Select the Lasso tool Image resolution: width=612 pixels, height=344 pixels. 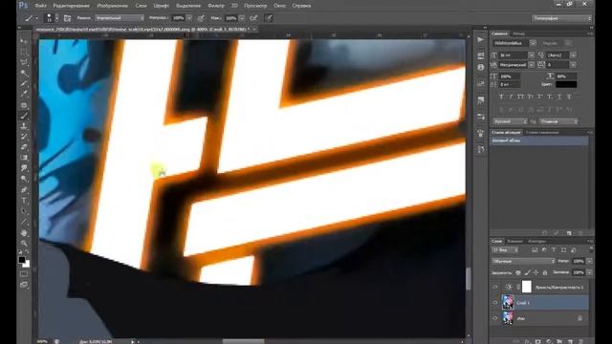point(24,62)
